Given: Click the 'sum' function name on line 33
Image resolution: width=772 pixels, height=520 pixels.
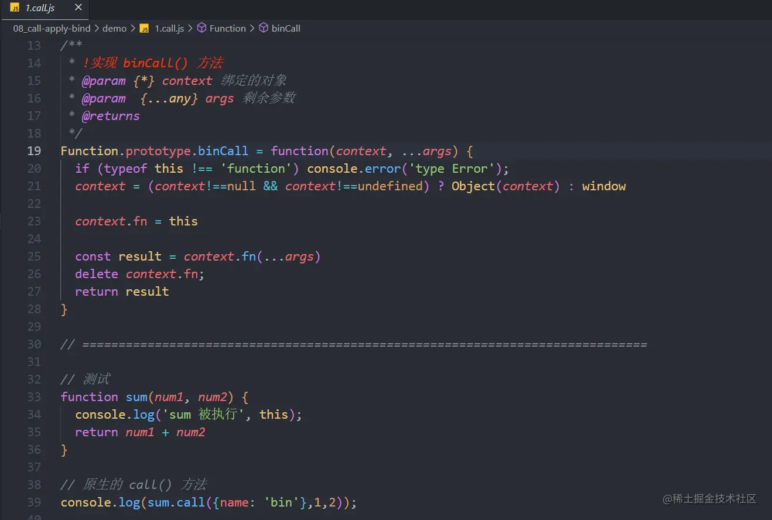Looking at the screenshot, I should [136, 397].
